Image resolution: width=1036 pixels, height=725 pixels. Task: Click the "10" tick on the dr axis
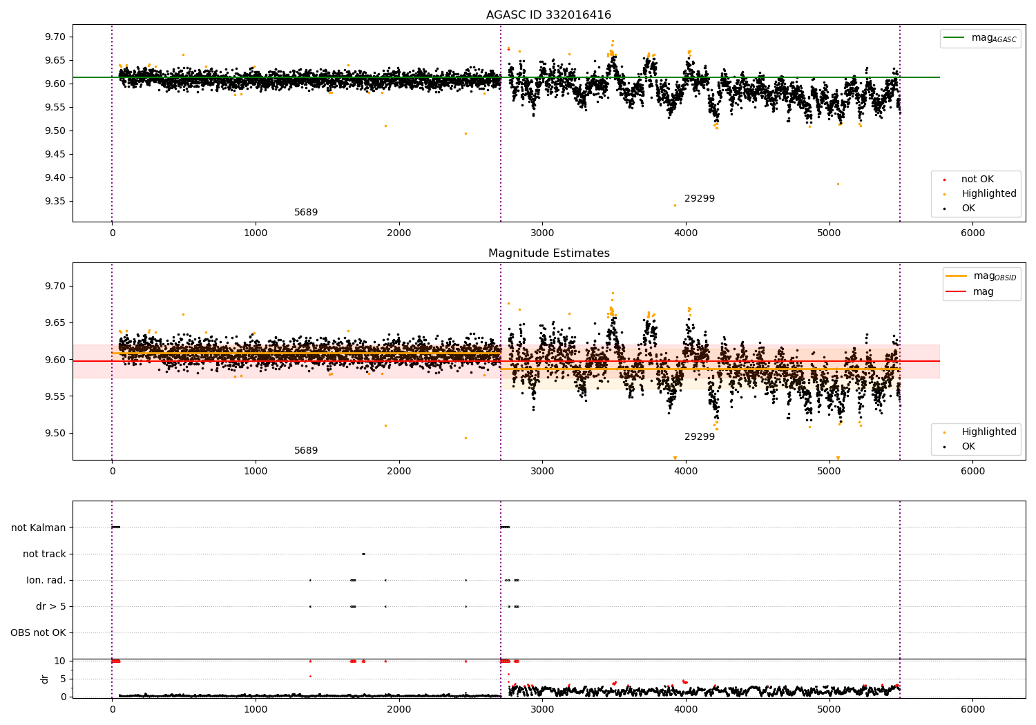click(60, 661)
